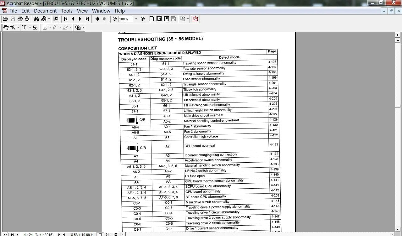Screen dimensions: 402x236
Task: Click status bar previous page button
Action: coord(17,234)
